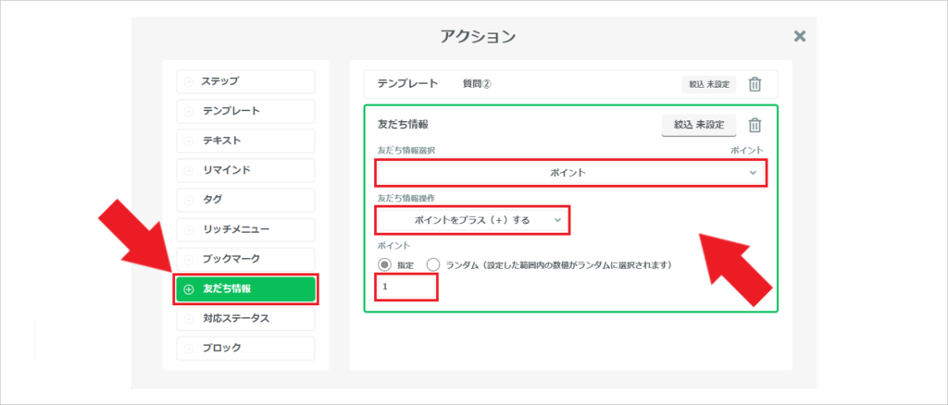Choose ブックマーク from the action list
Image resolution: width=948 pixels, height=405 pixels.
point(245,259)
